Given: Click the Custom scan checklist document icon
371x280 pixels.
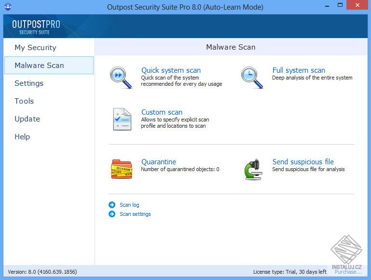Looking at the screenshot, I should point(122,120).
